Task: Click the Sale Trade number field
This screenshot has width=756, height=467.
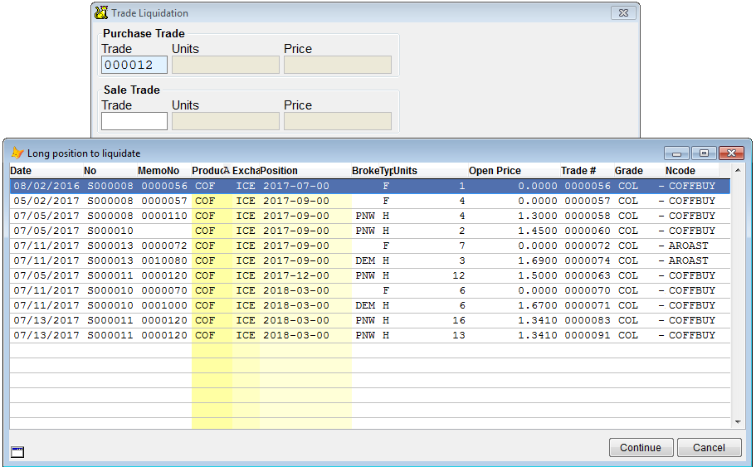Action: pos(134,121)
